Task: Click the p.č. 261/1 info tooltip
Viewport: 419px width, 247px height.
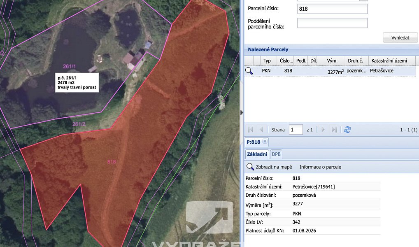Action: point(77,83)
